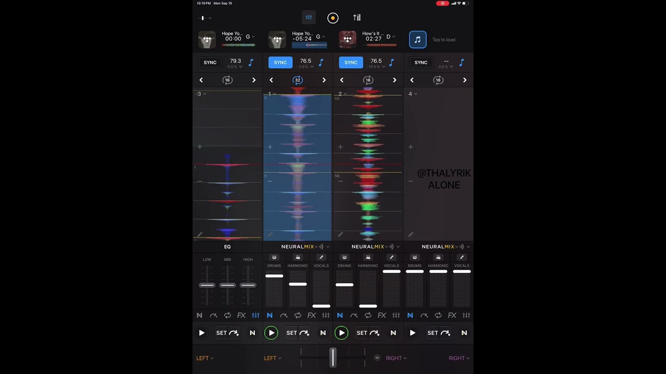666x374 pixels.
Task: Jump to cue point on deck 2 transport
Action: point(374,333)
